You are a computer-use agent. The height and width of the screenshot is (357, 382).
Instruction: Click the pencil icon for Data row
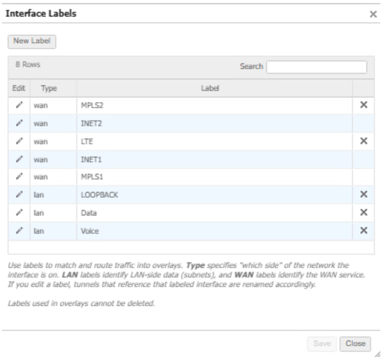(19, 212)
